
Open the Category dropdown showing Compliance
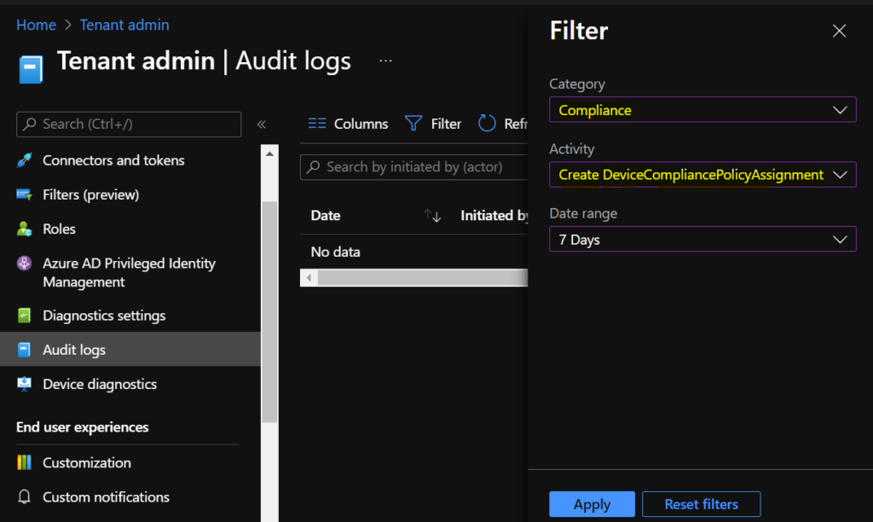[702, 110]
